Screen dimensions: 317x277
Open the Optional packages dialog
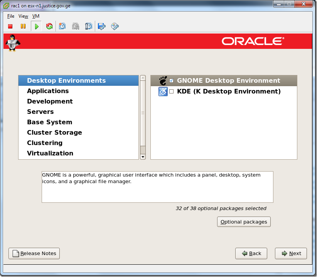[x=243, y=222]
